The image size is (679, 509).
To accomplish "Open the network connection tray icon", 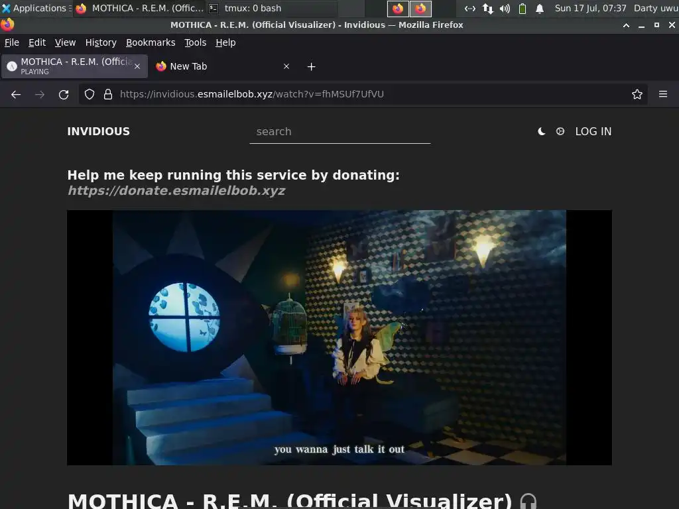I will (470, 8).
